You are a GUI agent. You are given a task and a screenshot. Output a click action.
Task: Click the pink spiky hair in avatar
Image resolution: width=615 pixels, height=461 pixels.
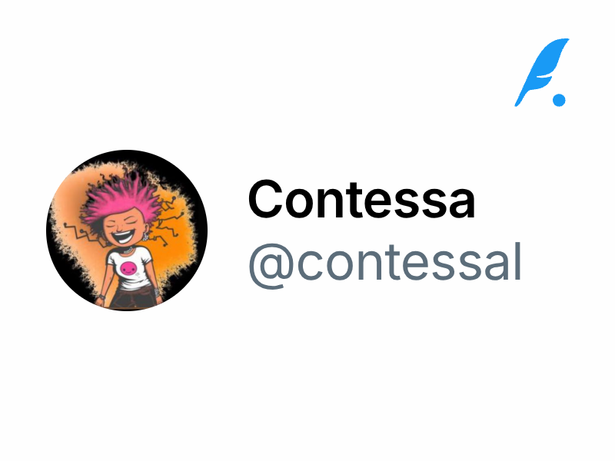point(122,198)
